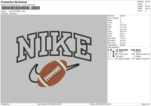Click the Terra Cotta color swatch
Screen dimensions: 151x106
[x=114, y=54]
